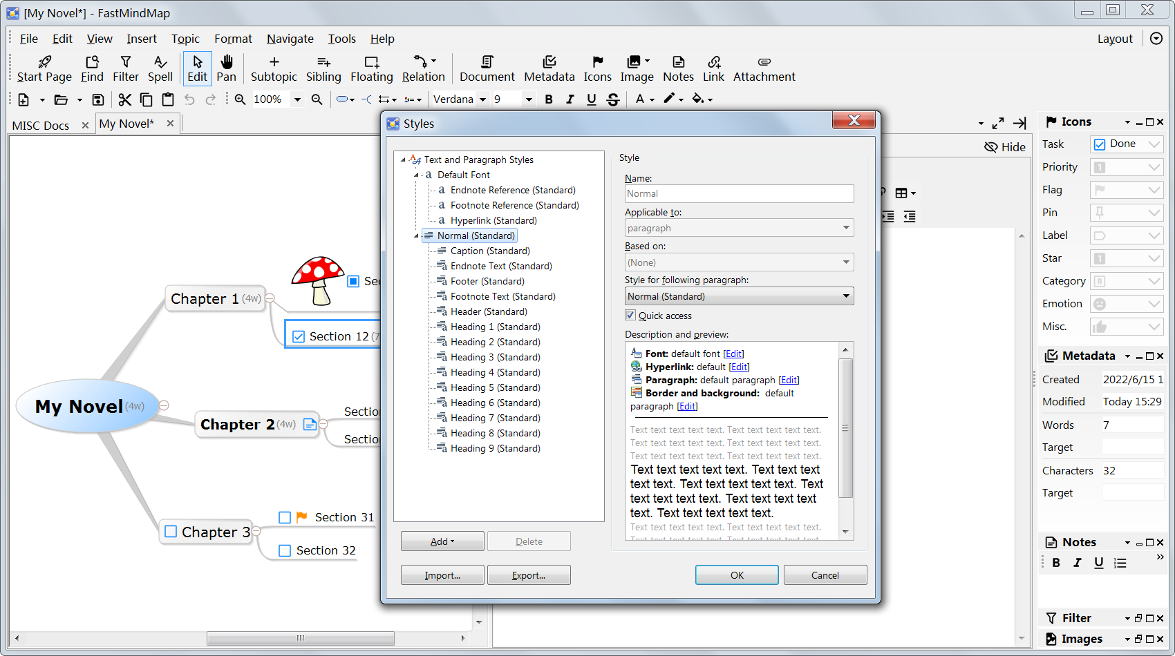Open fill color bucket picker
1175x656 pixels.
[x=702, y=99]
